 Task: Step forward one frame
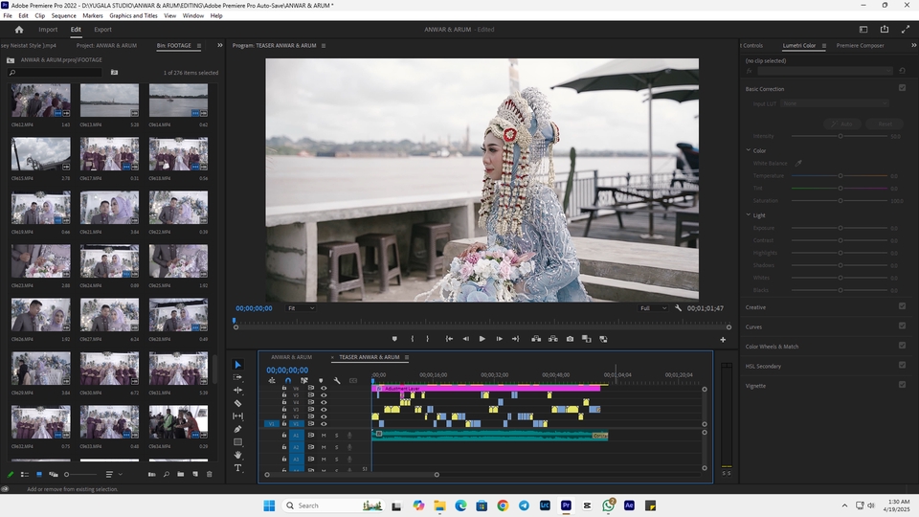[499, 339]
